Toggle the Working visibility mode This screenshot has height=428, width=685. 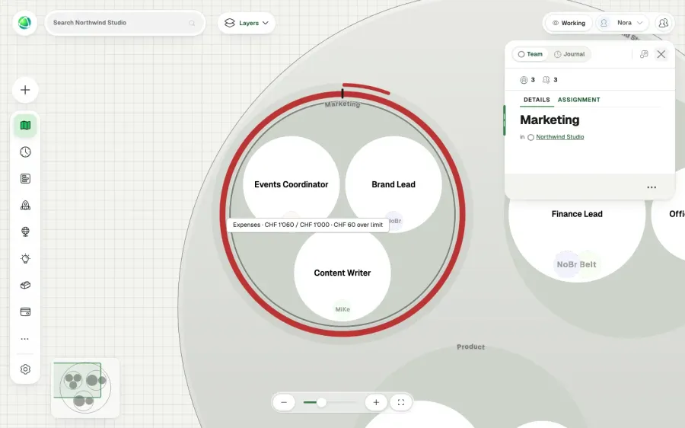coord(569,23)
